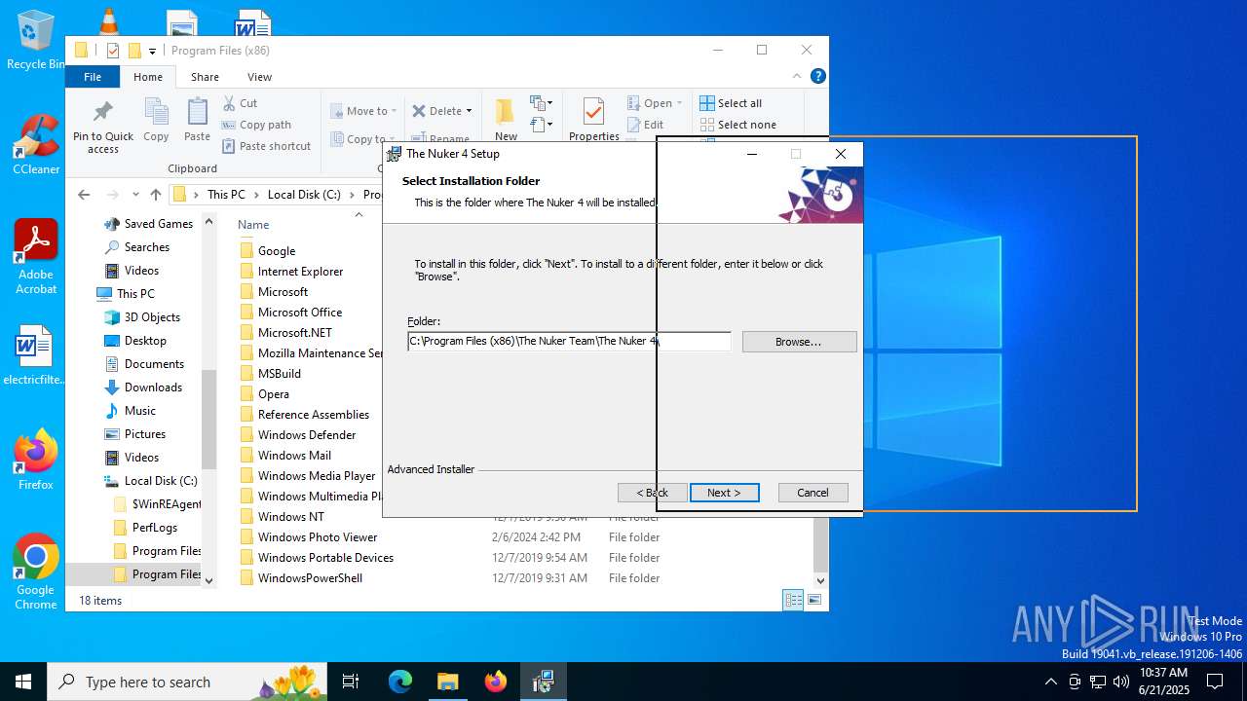
Task: Select Local Disk (C:) in navigation pane
Action: click(161, 481)
